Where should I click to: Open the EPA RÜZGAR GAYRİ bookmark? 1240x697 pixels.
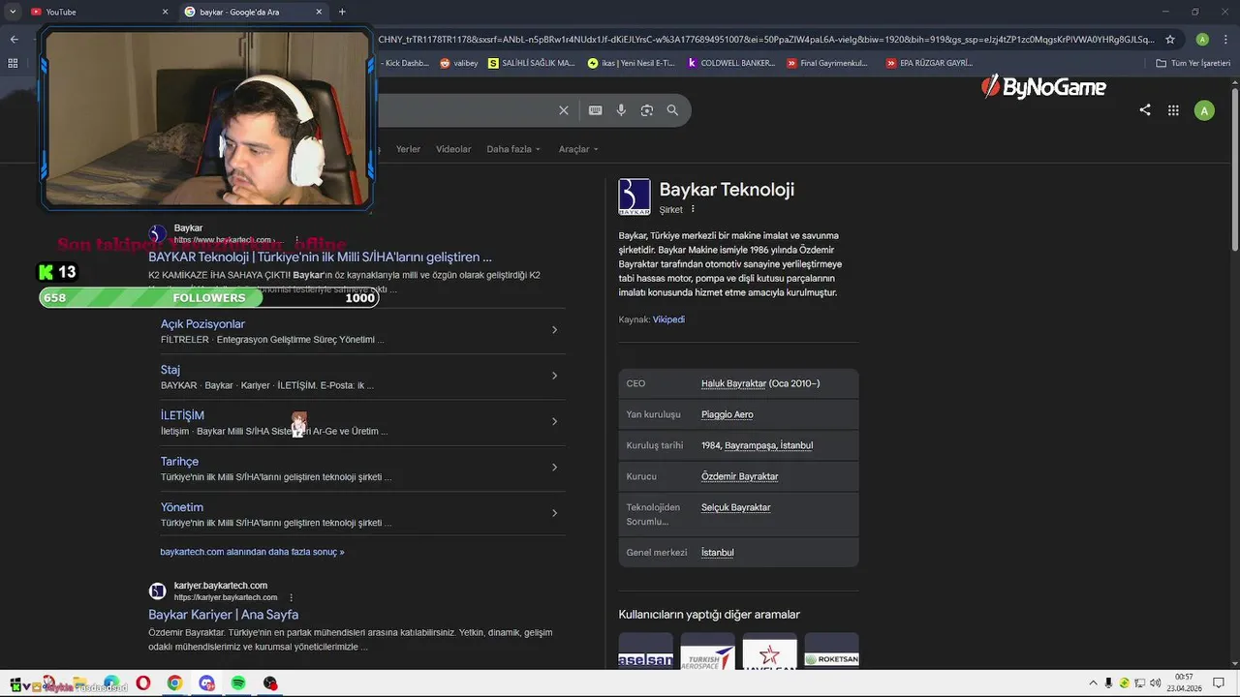pos(929,63)
